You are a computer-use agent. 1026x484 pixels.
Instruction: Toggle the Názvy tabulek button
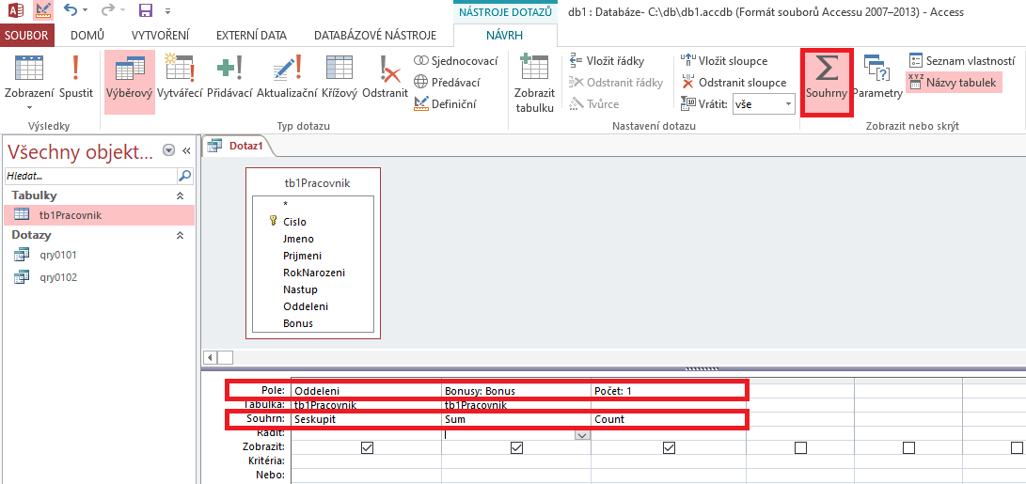tap(952, 83)
